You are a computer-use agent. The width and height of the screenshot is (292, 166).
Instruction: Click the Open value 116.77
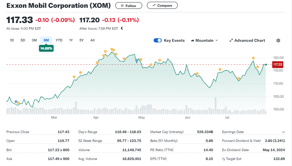coord(64,141)
